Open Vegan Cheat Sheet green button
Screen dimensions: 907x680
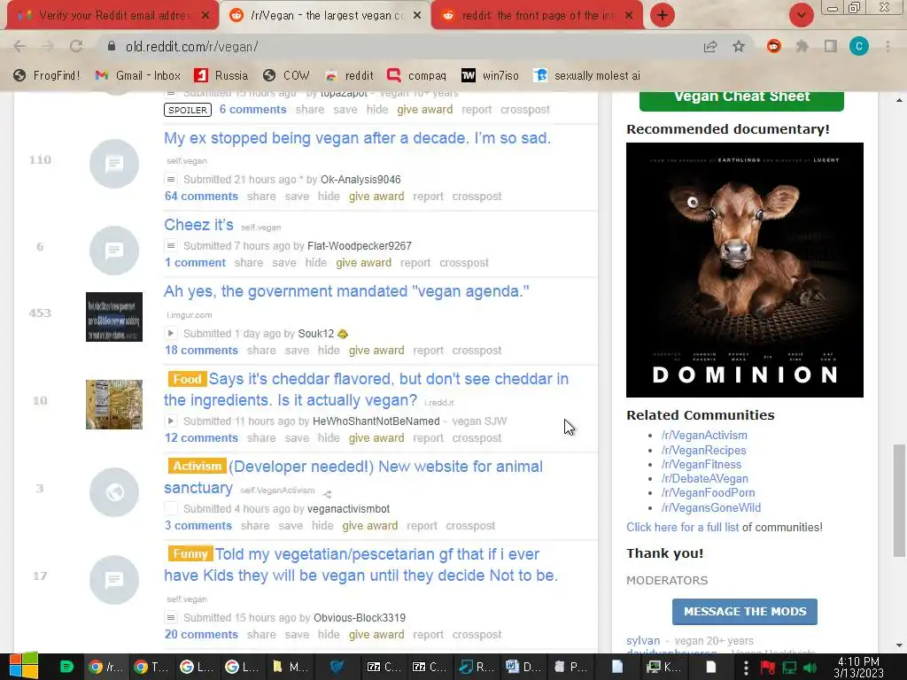(741, 100)
